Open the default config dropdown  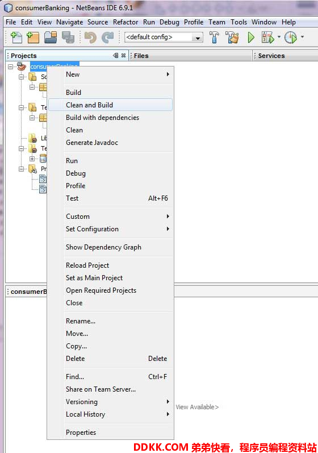coord(198,38)
